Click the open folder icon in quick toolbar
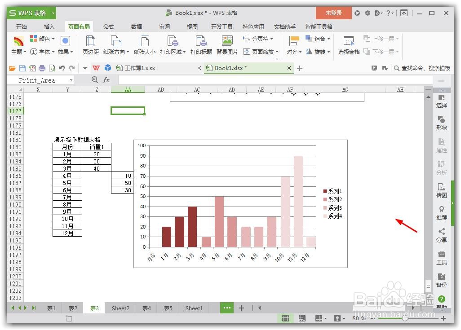 click(x=12, y=68)
